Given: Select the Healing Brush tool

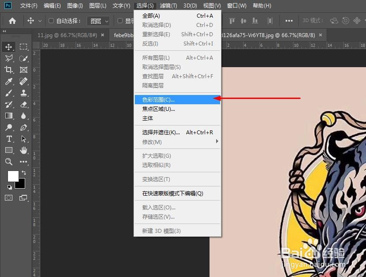Looking at the screenshot, I should point(23,81).
